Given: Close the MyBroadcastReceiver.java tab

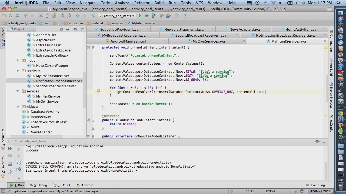Looking at the screenshot, I should 156,36.
